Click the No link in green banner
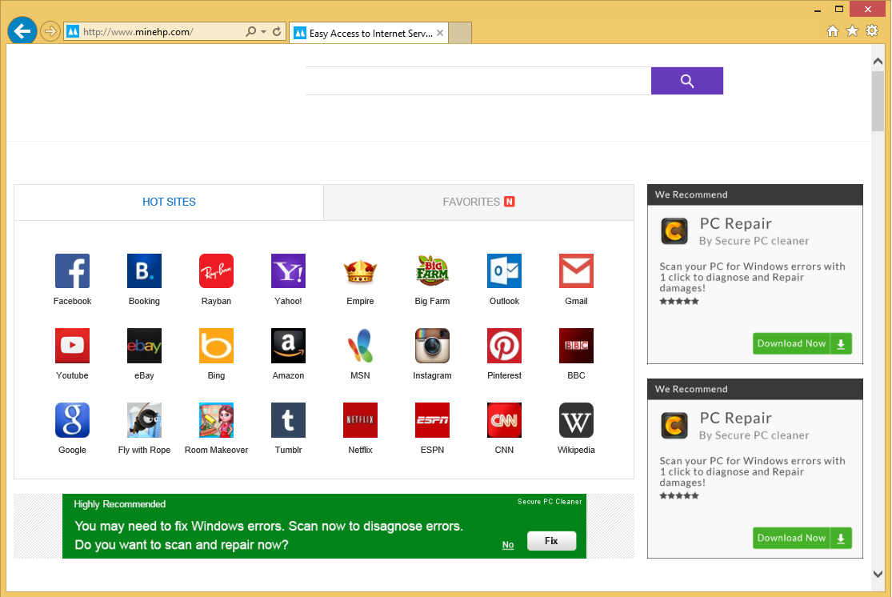This screenshot has height=597, width=892. point(508,545)
